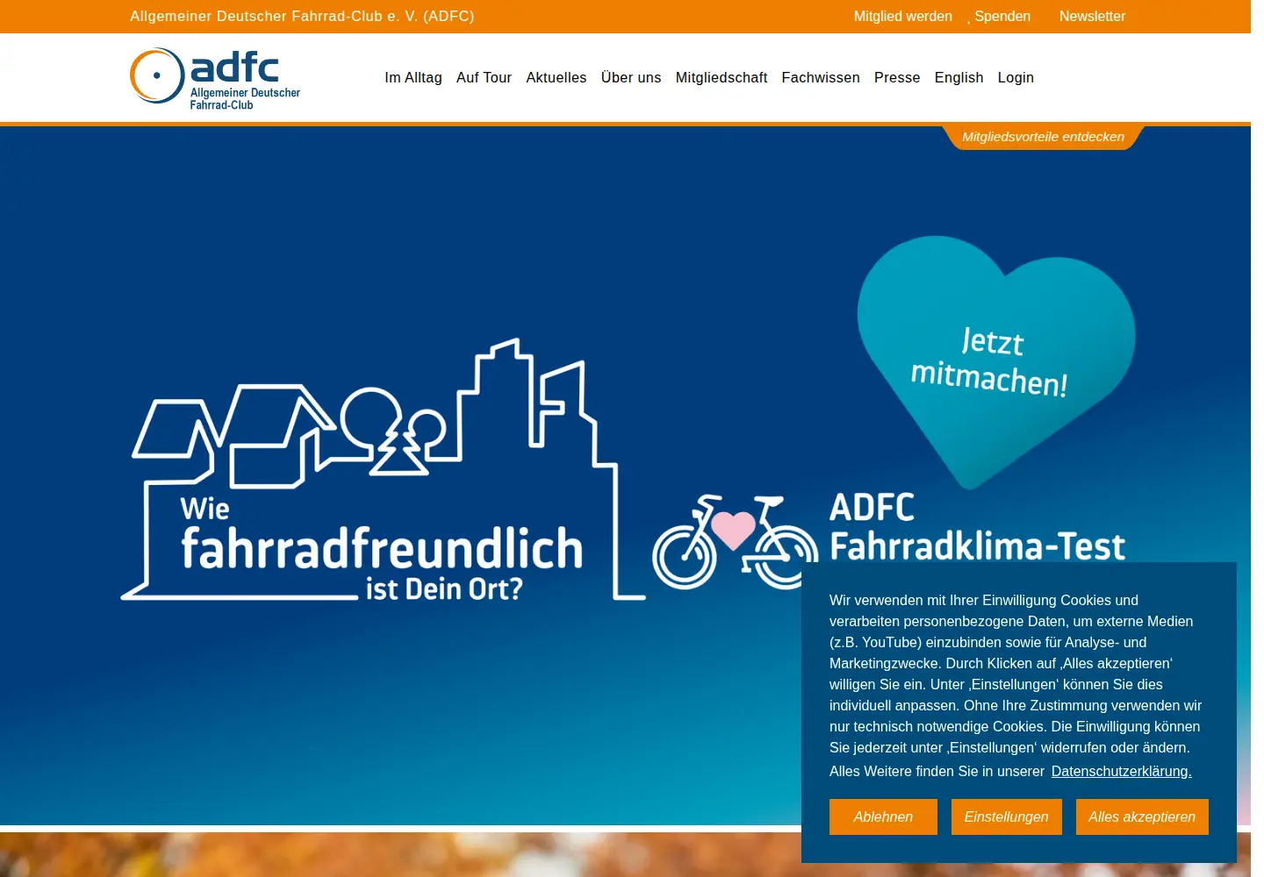Click the top bar title Allgemeiner Deutscher Fahrrad-Club
This screenshot has height=877, width=1264.
[302, 16]
